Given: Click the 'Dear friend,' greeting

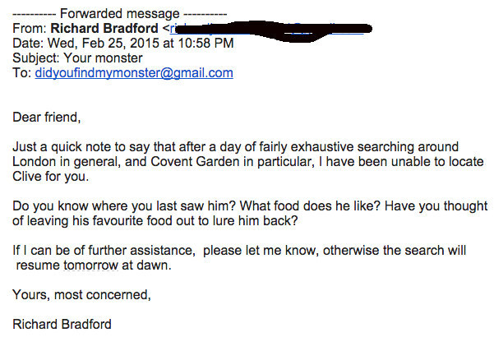Looking at the screenshot, I should click(47, 118).
